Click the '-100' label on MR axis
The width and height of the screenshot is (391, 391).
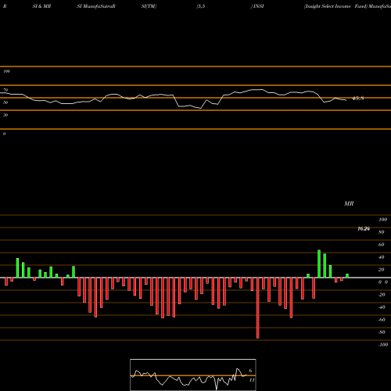[x=383, y=345]
